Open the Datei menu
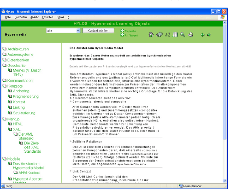 8,17
